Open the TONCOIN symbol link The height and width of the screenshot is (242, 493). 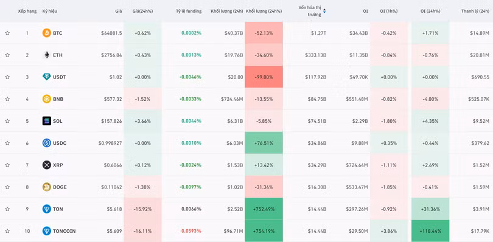(64, 231)
